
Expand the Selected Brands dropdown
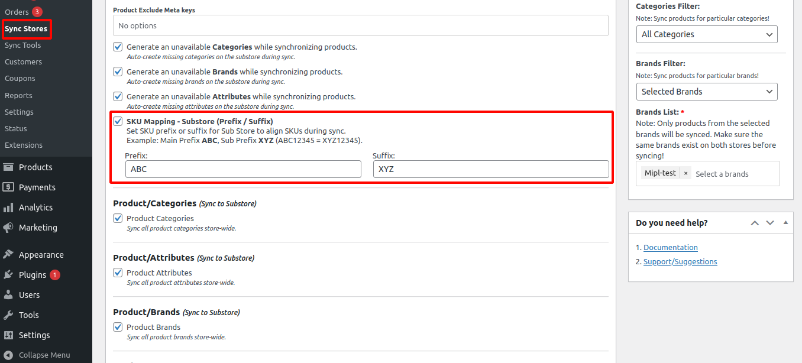(x=706, y=92)
